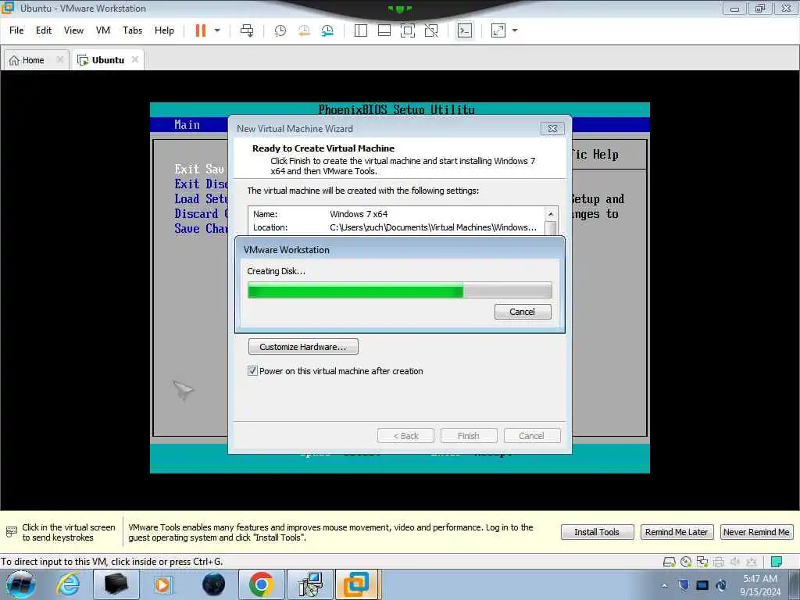This screenshot has height=600, width=800.
Task: Open the Windows Start button
Action: (21, 584)
